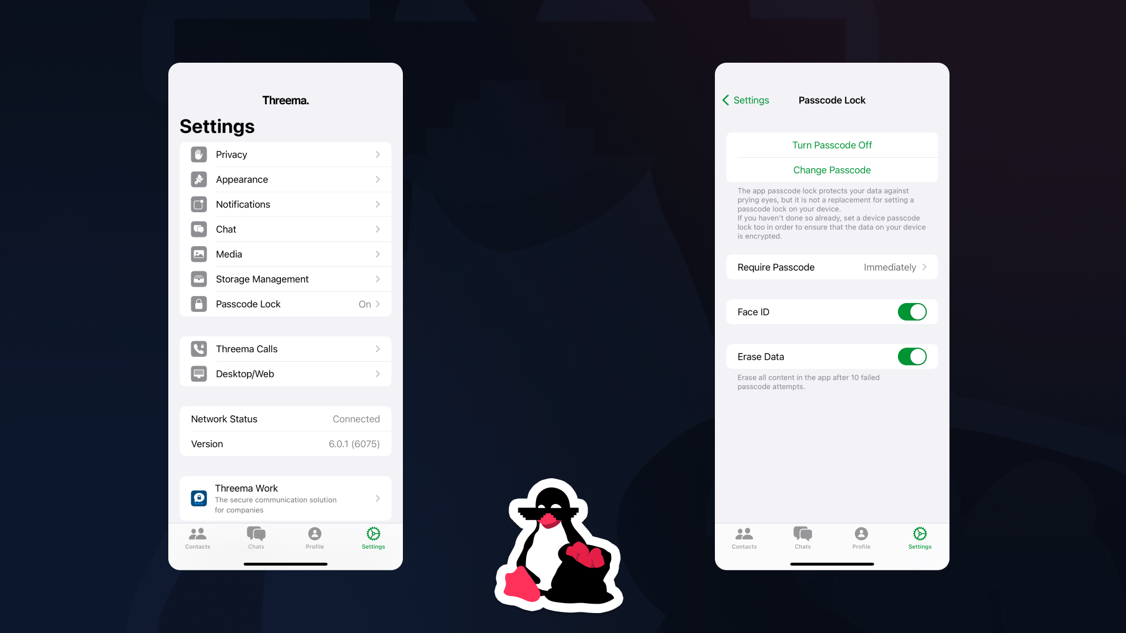Image resolution: width=1126 pixels, height=633 pixels.
Task: Toggle Passcode Lock on settings screen
Action: tap(286, 304)
